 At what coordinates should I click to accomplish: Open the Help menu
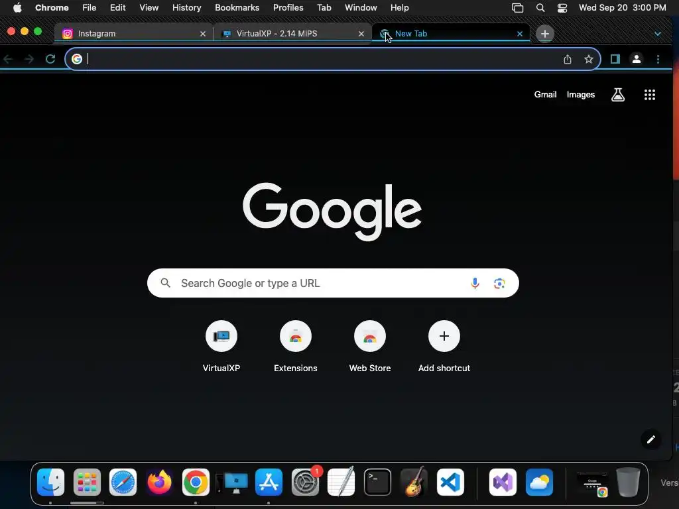pos(399,8)
